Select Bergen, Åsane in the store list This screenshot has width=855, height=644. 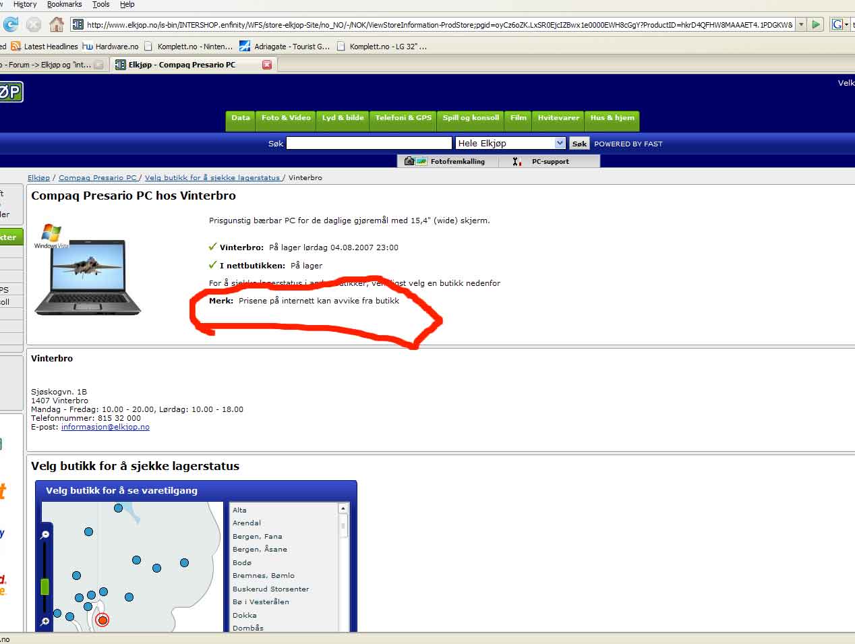pos(260,549)
